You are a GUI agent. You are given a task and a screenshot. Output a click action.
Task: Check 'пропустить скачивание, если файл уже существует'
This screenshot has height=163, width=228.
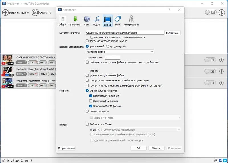click(x=87, y=80)
